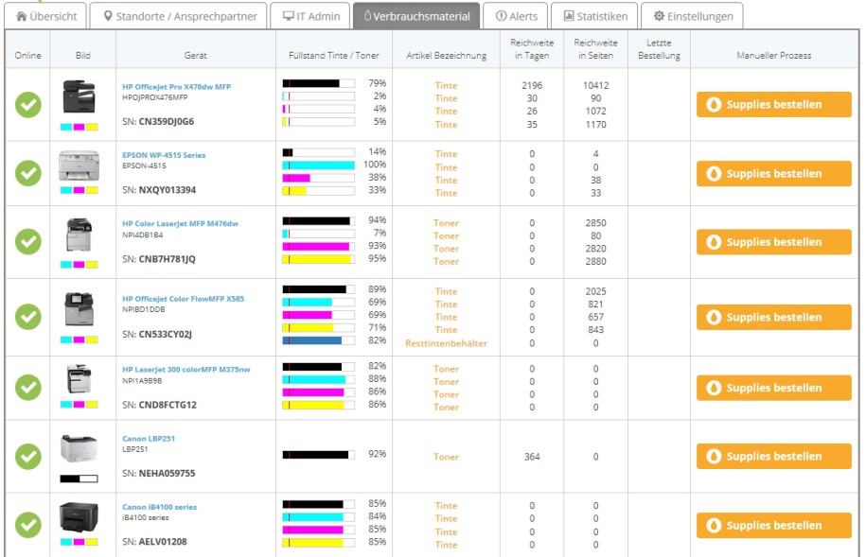
Task: Open HP Officejet Pro X476dw MFP link
Action: tap(176, 87)
